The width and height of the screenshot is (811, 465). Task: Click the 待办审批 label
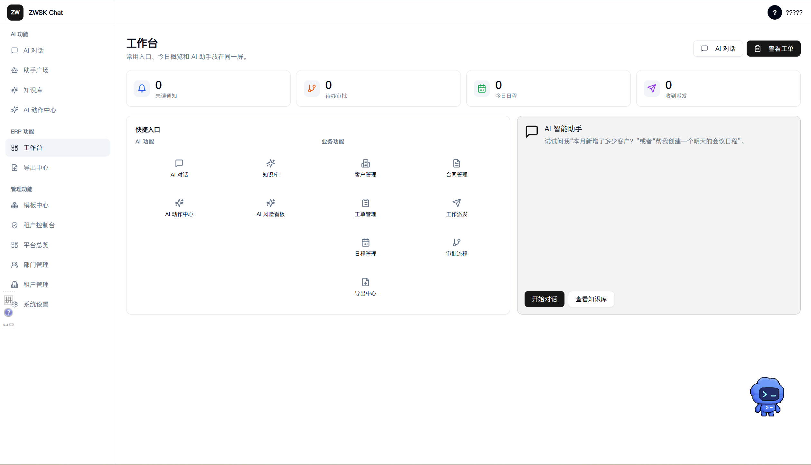coord(336,96)
